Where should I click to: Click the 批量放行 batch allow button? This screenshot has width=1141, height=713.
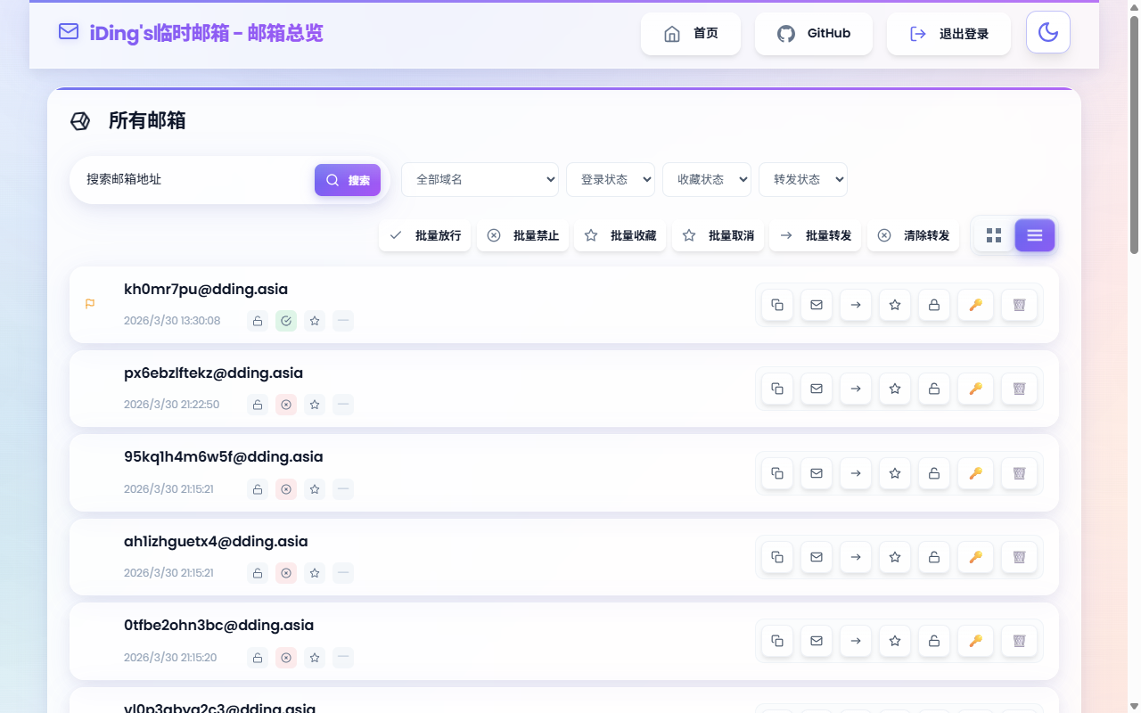424,235
